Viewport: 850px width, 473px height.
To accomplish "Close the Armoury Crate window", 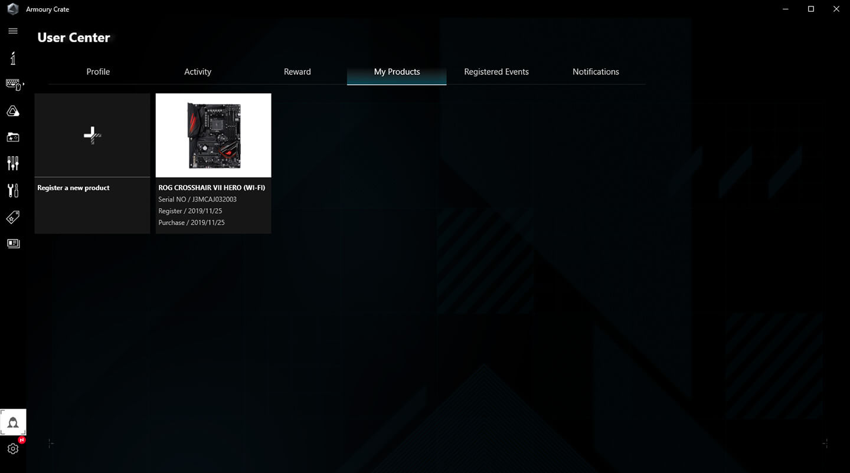I will coord(836,9).
